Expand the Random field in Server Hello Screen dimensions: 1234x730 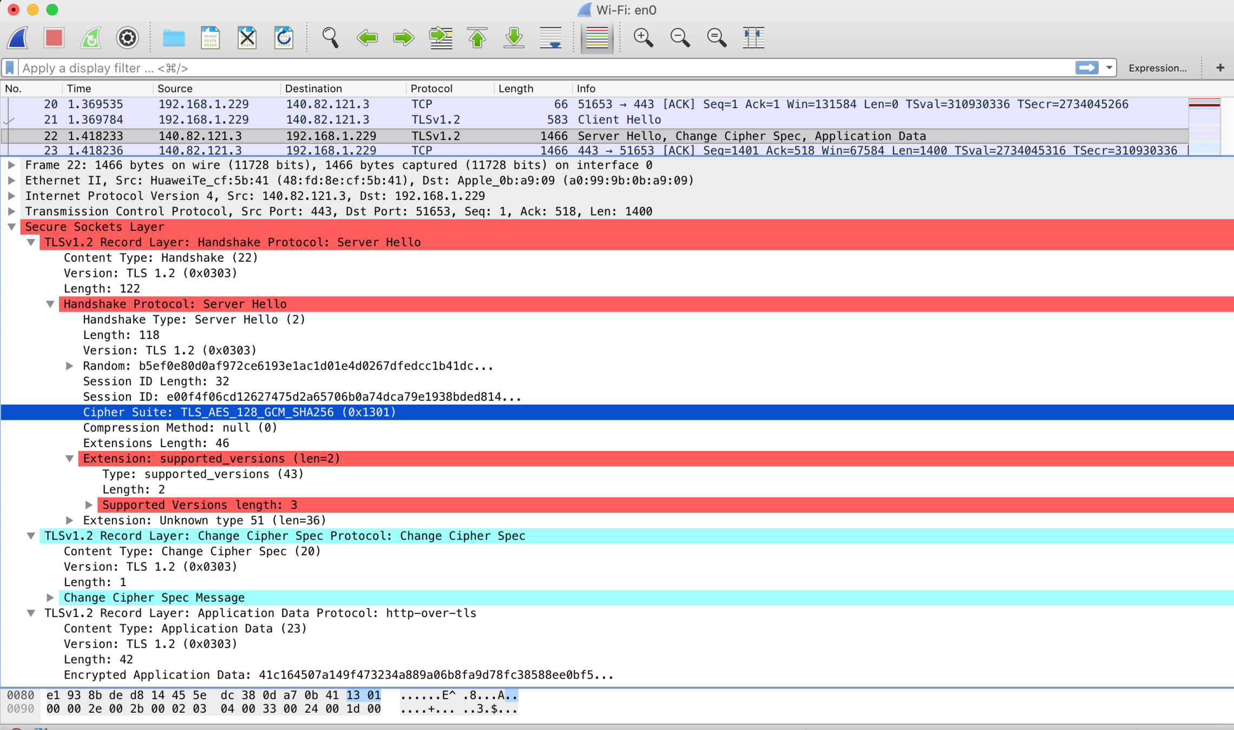coord(70,366)
